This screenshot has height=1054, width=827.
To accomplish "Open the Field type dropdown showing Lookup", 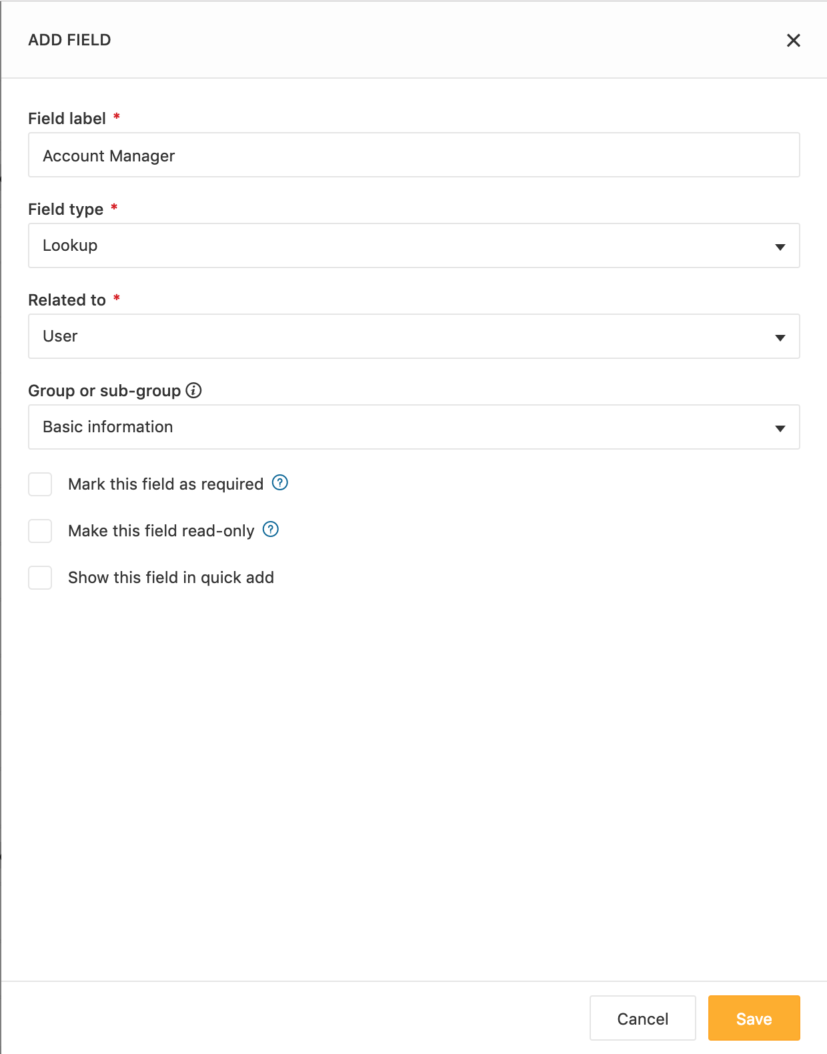I will click(x=414, y=245).
